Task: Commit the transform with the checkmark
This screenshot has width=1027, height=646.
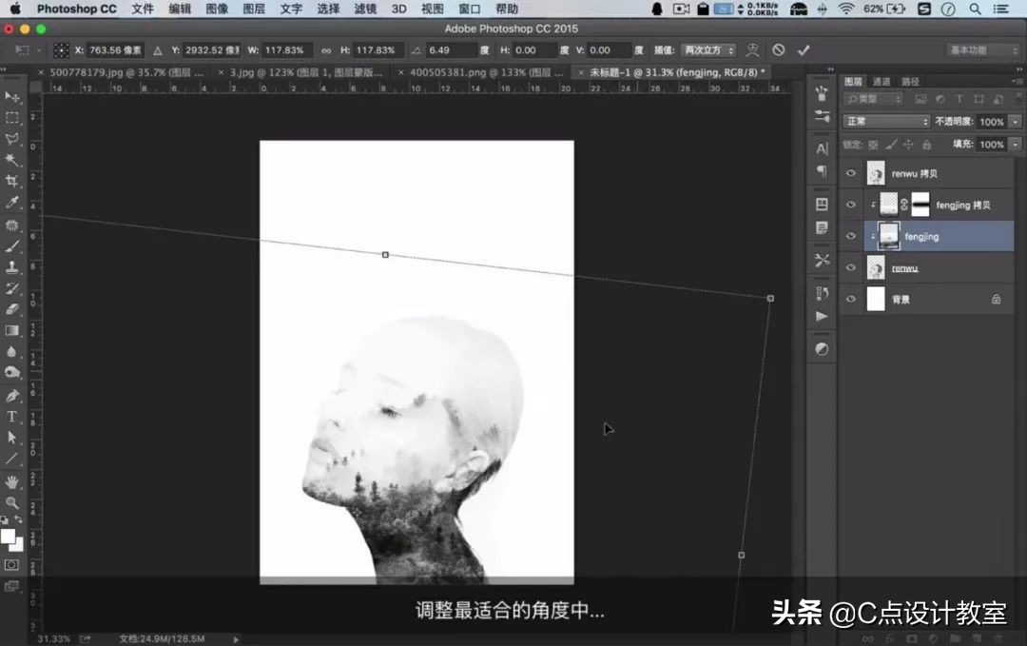Action: 804,49
